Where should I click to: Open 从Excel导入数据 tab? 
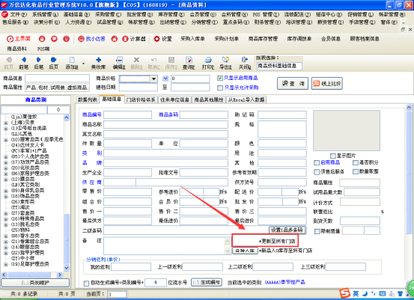[246, 100]
